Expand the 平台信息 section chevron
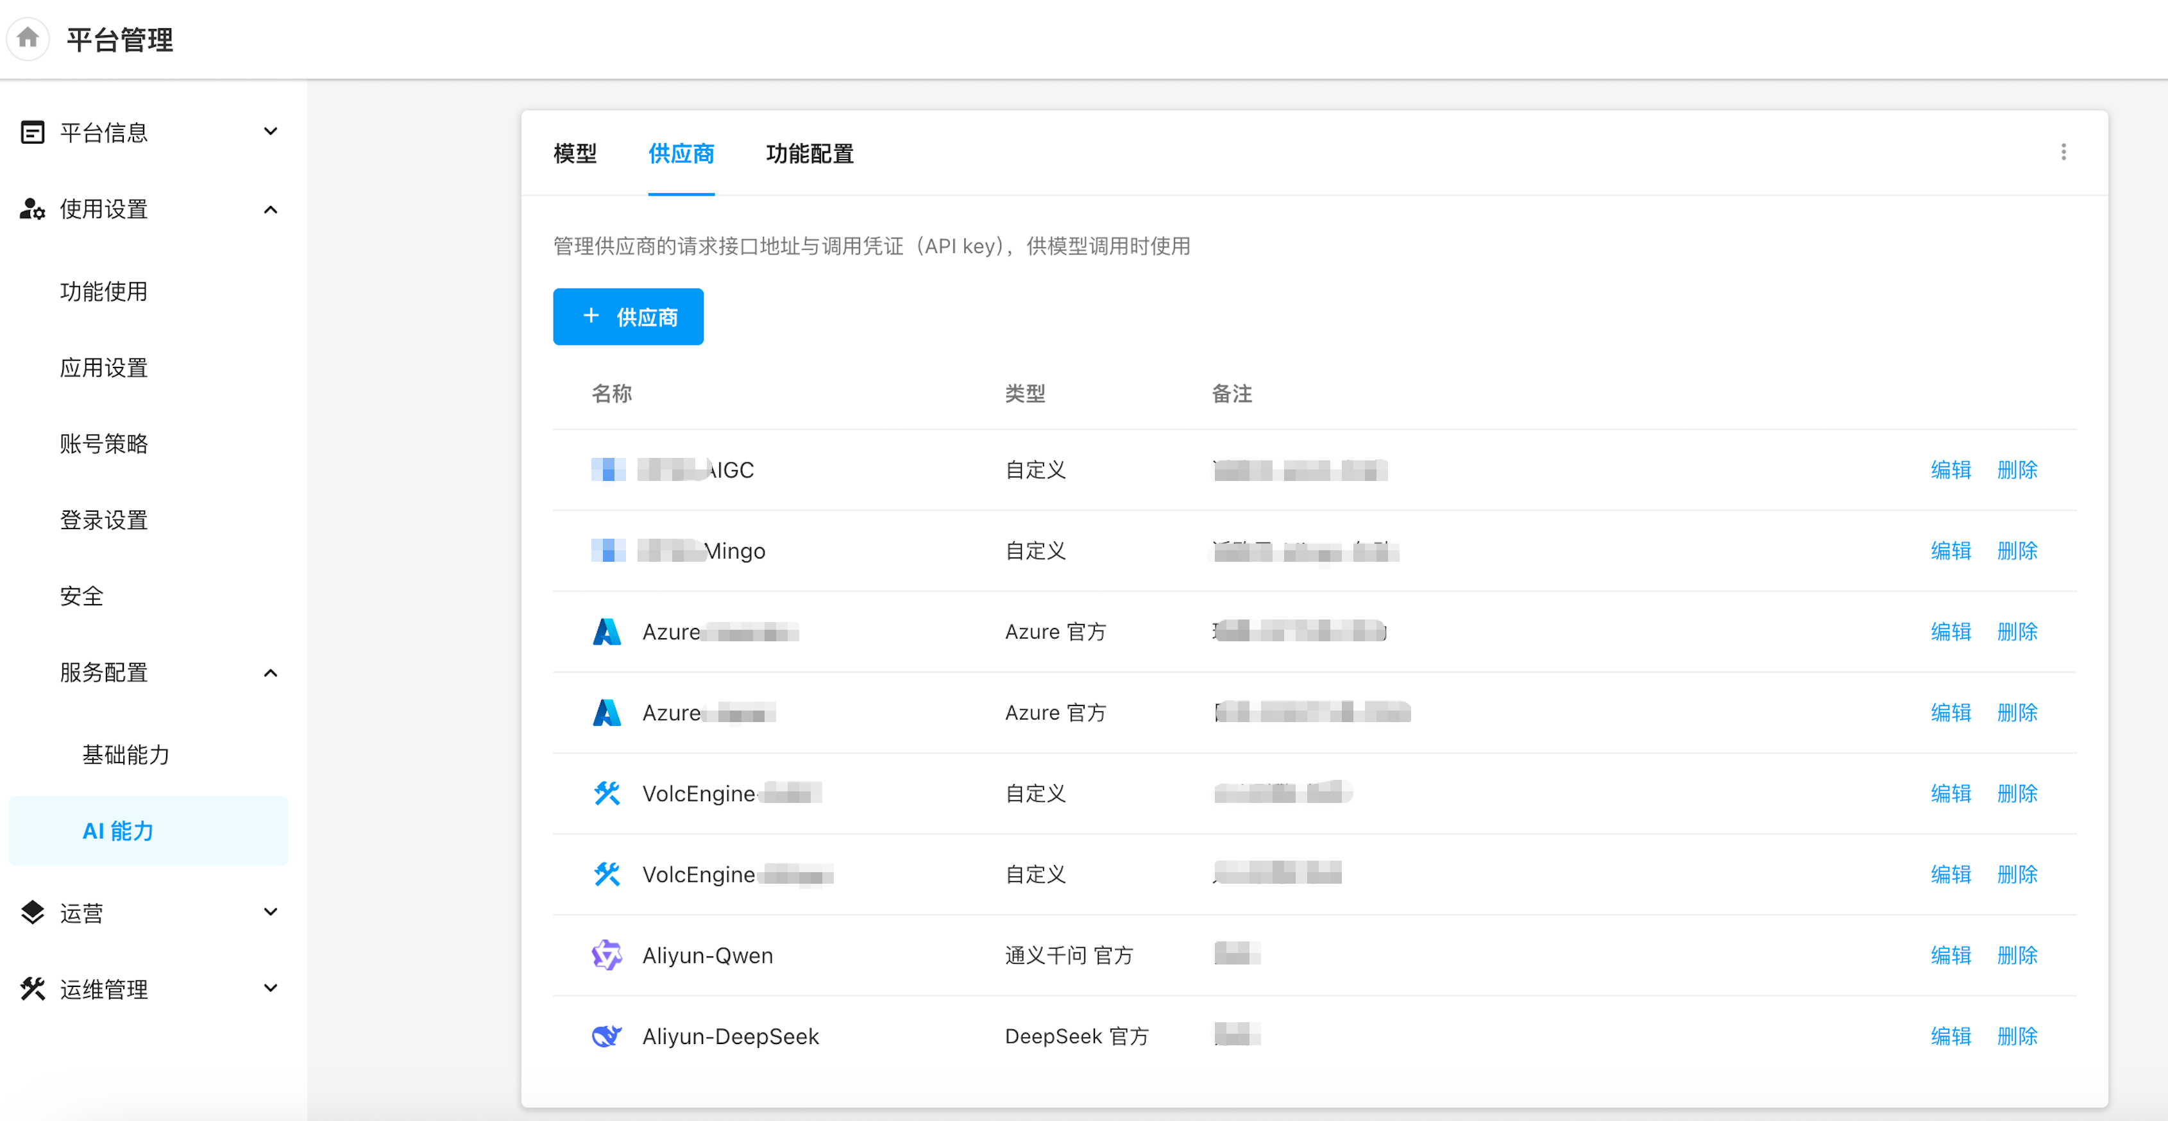Viewport: 2168px width, 1121px height. [270, 131]
